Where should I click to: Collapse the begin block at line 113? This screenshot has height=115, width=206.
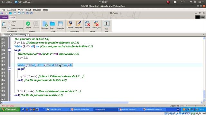(x=10, y=69)
